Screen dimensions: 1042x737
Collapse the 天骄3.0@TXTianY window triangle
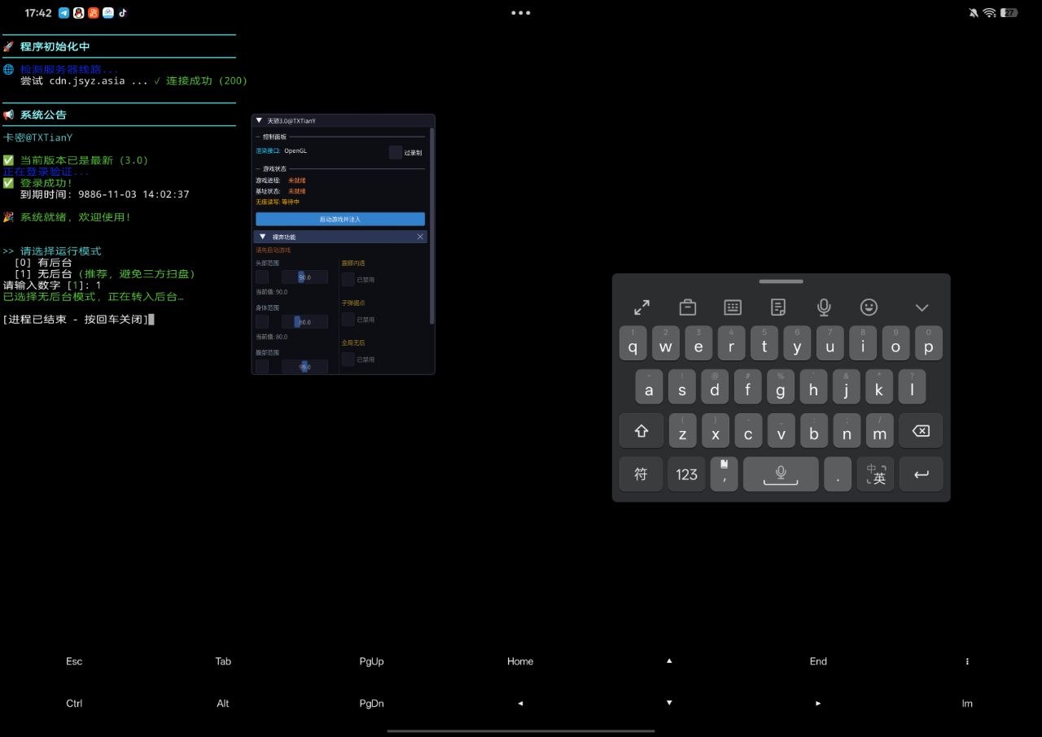259,120
